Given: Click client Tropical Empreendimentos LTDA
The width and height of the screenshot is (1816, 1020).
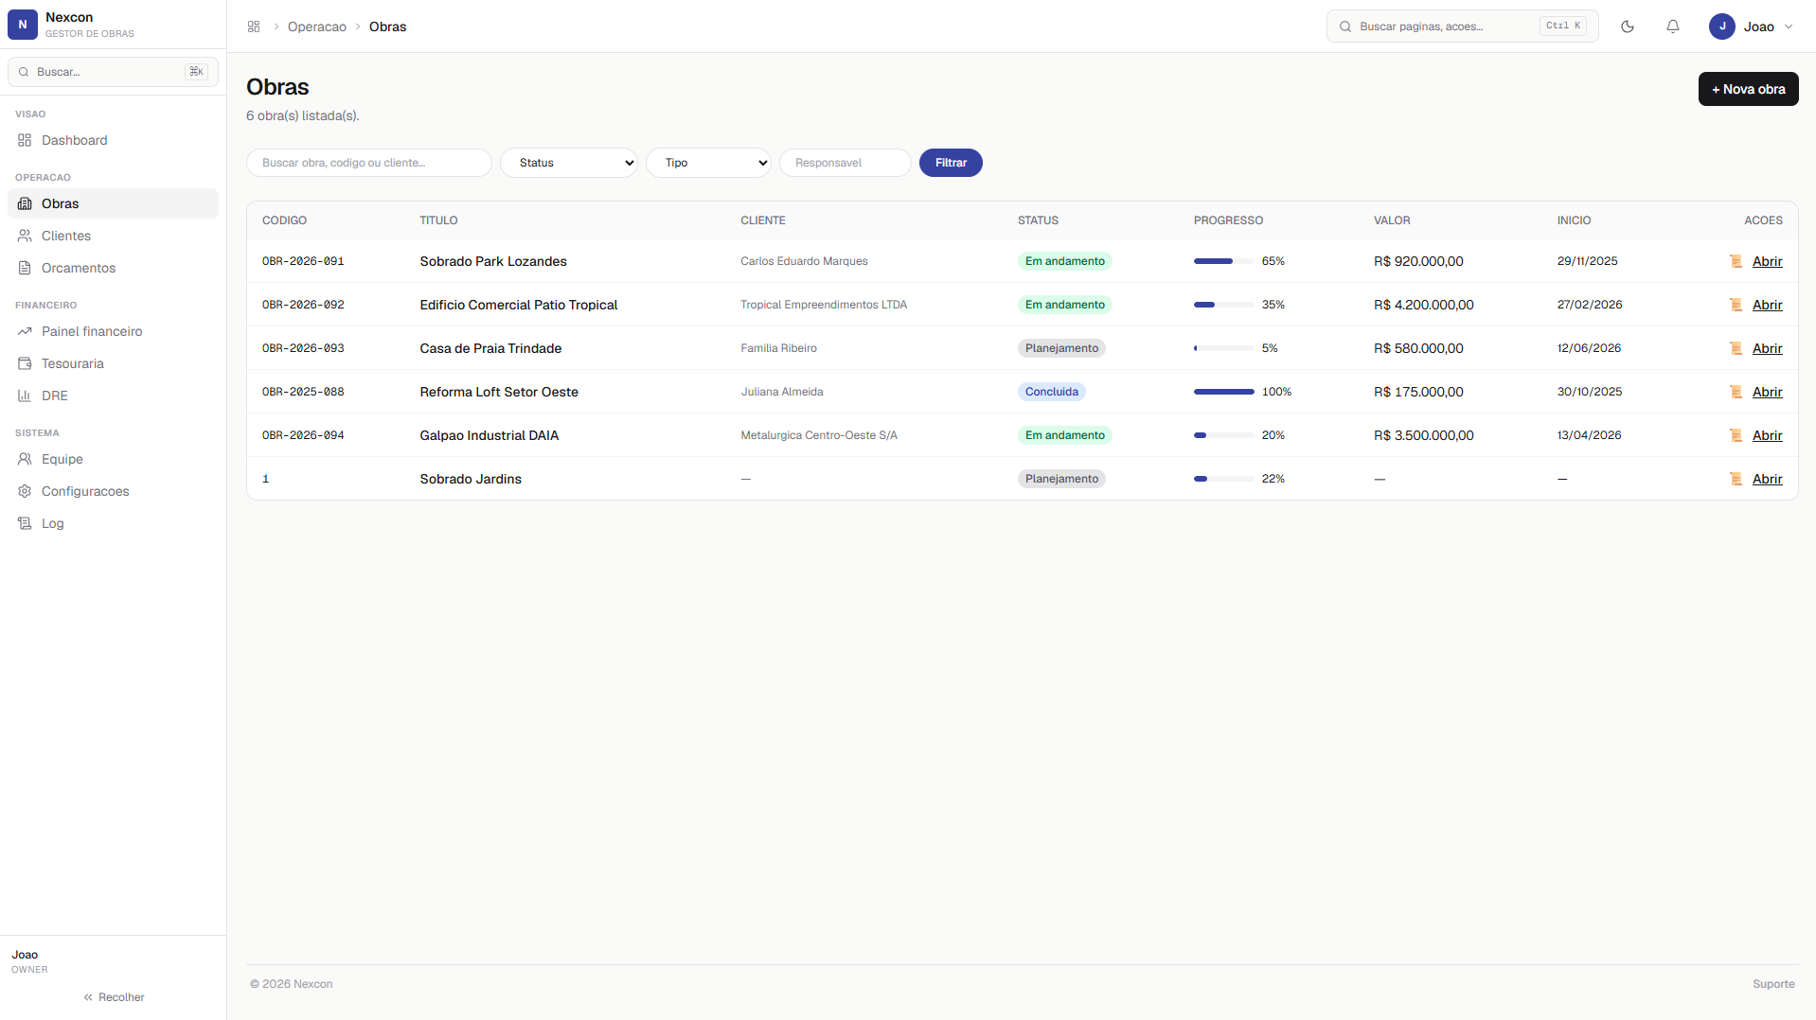Looking at the screenshot, I should 824,305.
